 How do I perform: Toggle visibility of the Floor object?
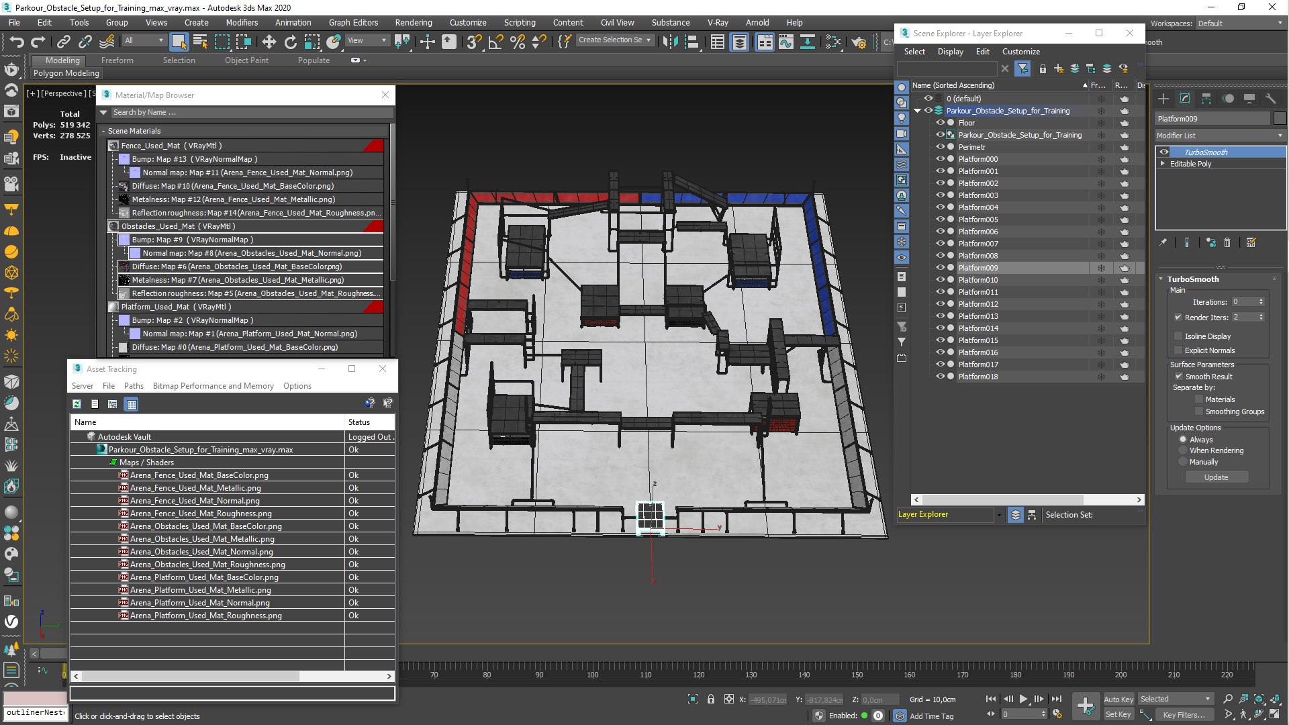941,123
